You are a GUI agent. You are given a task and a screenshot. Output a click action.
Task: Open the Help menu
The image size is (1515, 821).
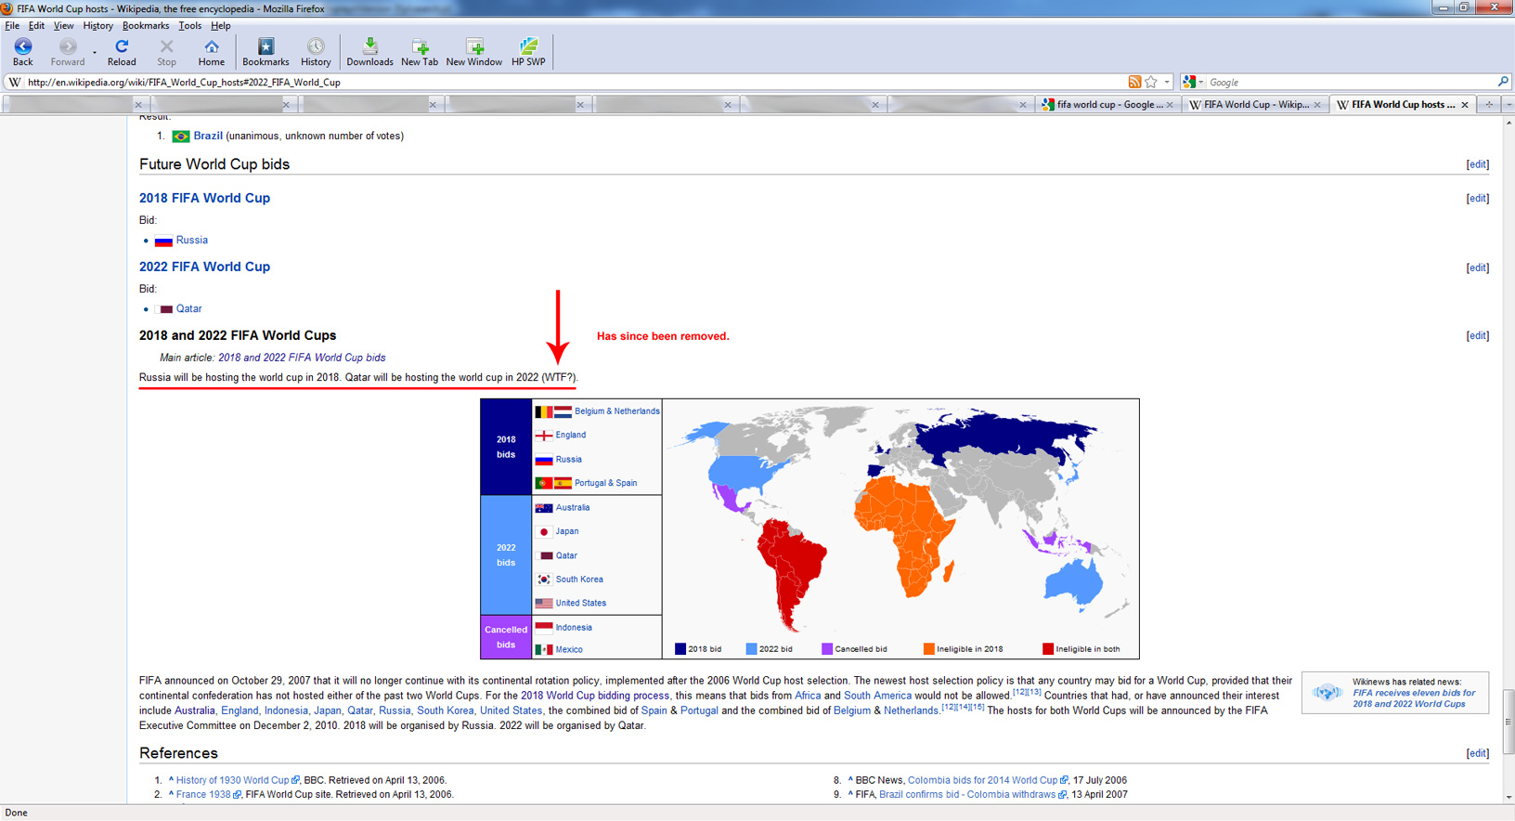[x=220, y=26]
